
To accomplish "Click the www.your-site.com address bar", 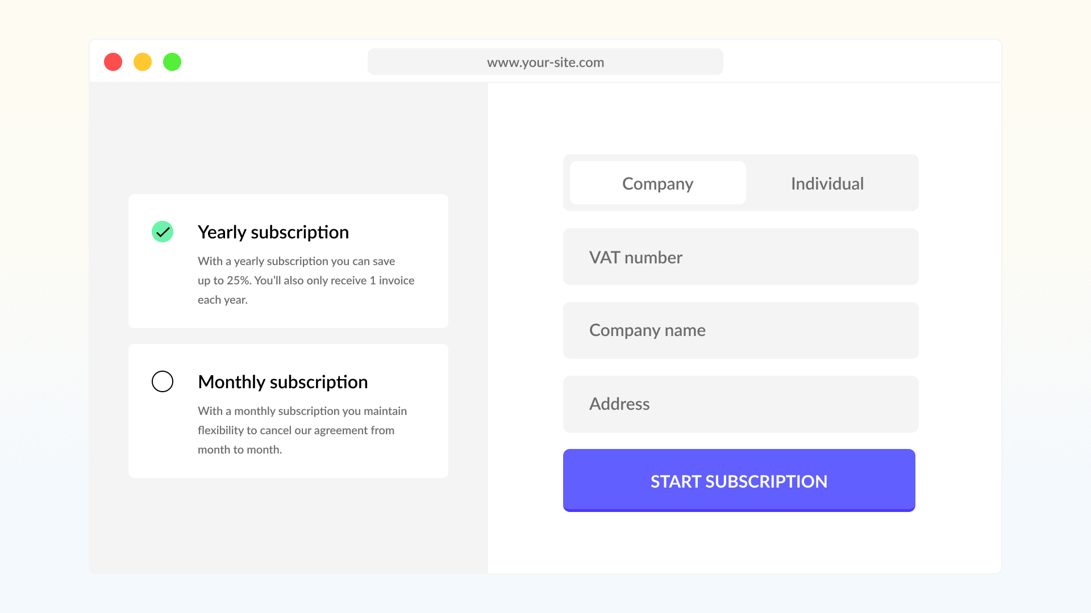I will tap(545, 62).
